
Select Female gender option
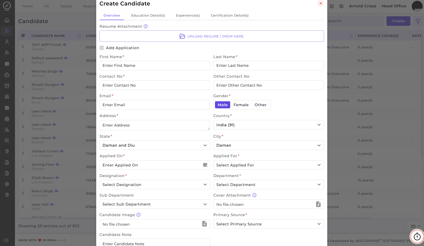click(x=241, y=105)
